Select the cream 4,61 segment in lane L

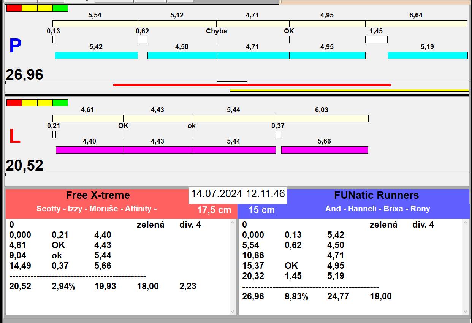click(x=88, y=118)
